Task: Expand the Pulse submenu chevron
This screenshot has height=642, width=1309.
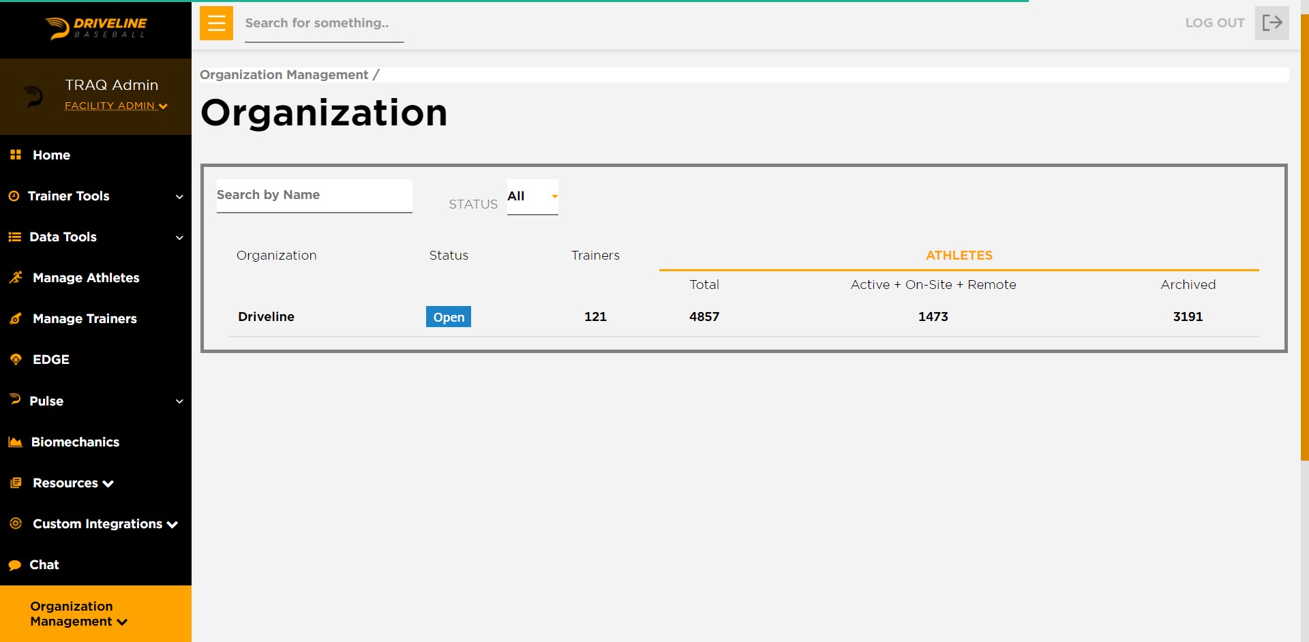Action: point(179,401)
